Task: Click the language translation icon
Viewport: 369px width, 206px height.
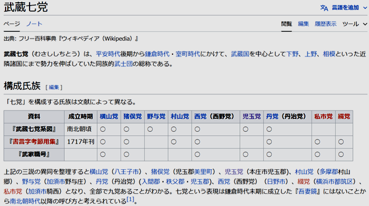Action: [x=324, y=8]
